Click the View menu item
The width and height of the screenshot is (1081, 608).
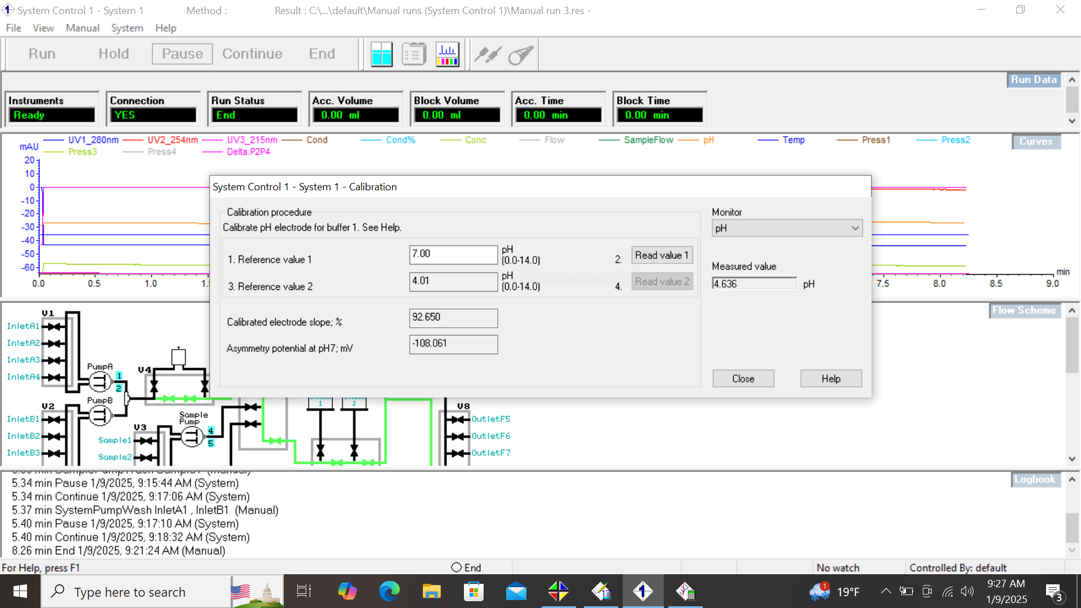(42, 28)
